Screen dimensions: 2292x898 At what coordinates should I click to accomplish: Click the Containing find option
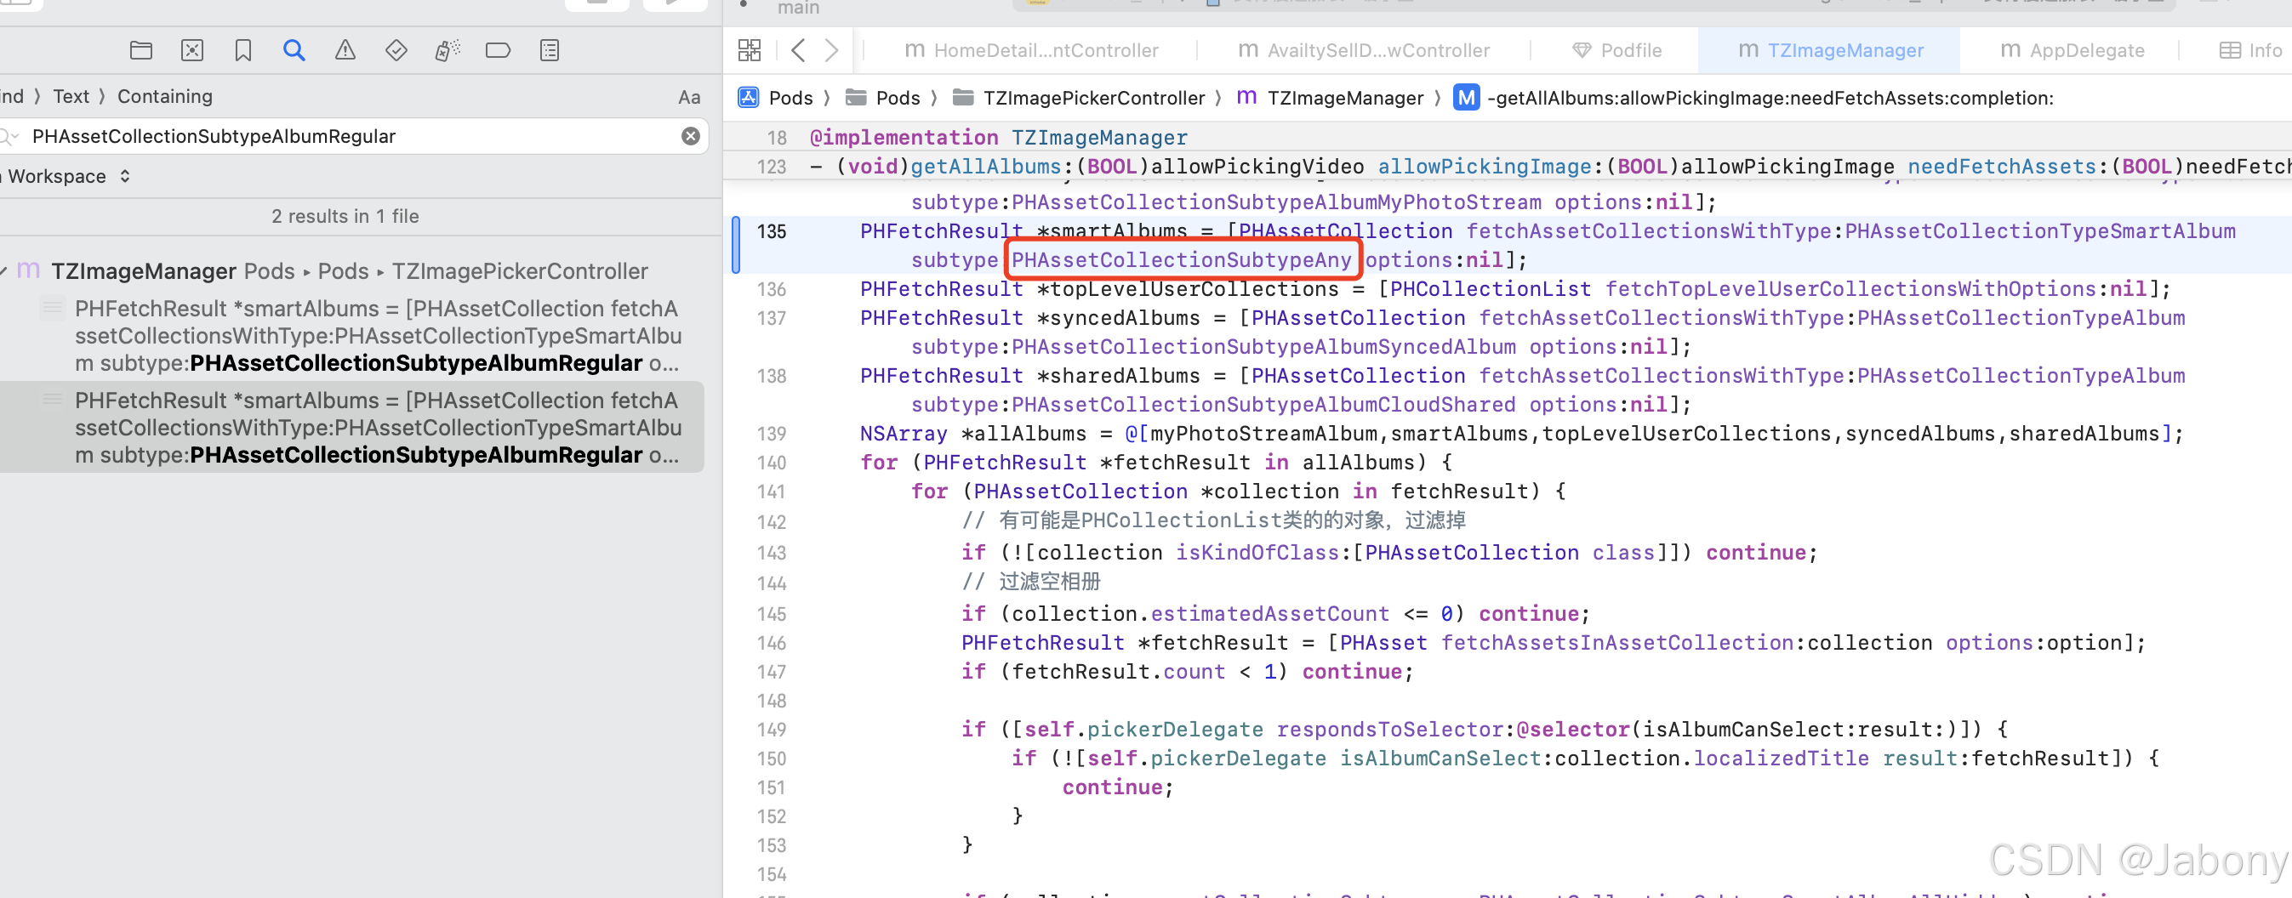164,96
